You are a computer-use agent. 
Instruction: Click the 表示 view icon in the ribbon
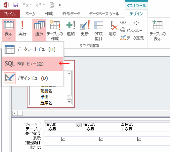tap(9, 25)
